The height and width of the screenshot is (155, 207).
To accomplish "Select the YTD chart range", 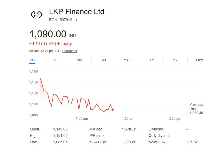I will (x=128, y=60).
